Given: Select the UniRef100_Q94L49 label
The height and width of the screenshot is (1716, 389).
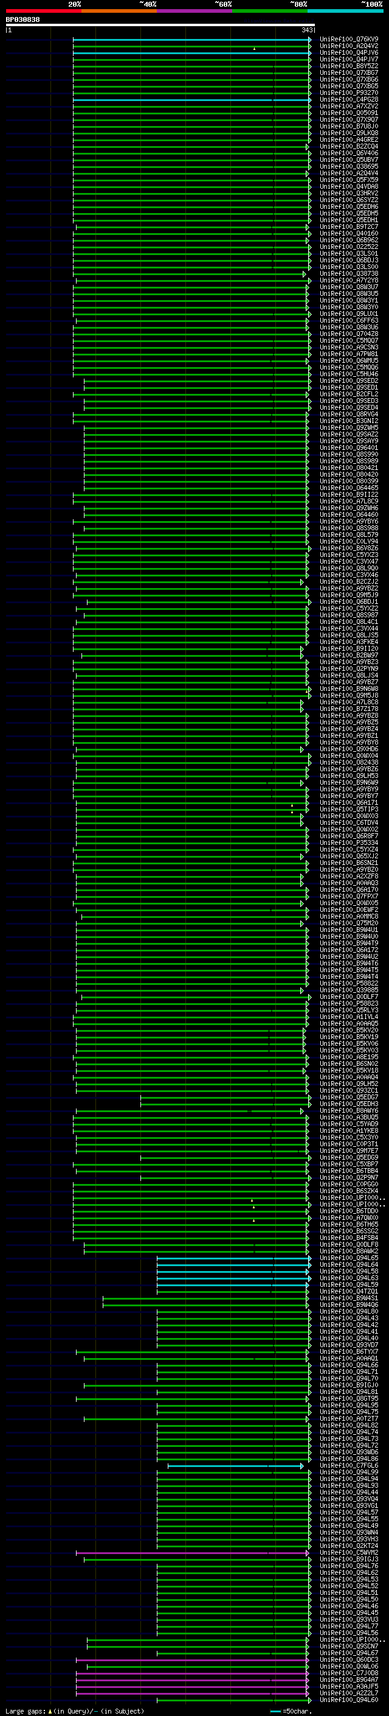Looking at the screenshot, I should (x=349, y=1526).
